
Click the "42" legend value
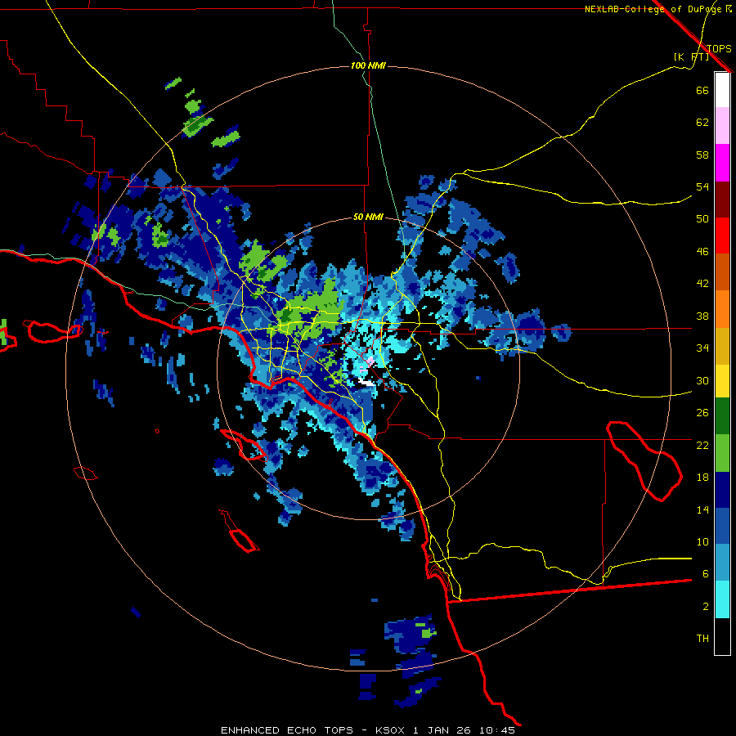click(x=702, y=283)
